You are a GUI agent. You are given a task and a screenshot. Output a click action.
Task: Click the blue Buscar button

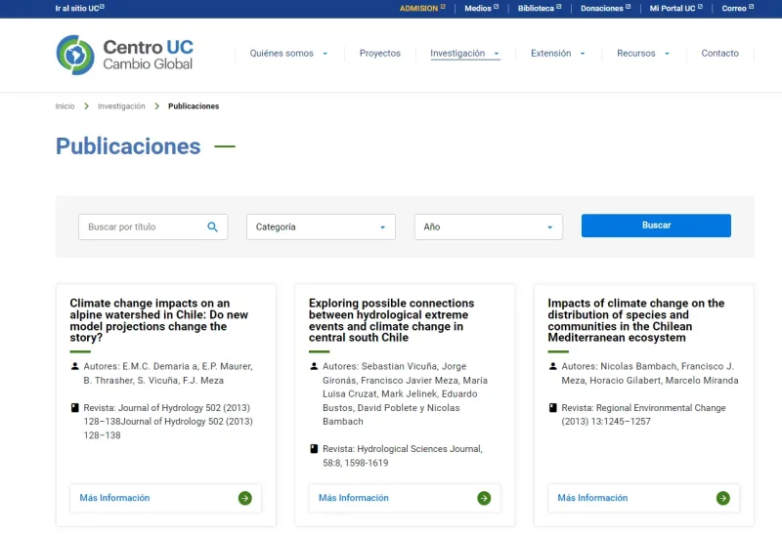point(656,226)
